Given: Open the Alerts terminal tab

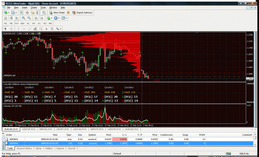Looking at the screenshot, I should (x=39, y=148).
